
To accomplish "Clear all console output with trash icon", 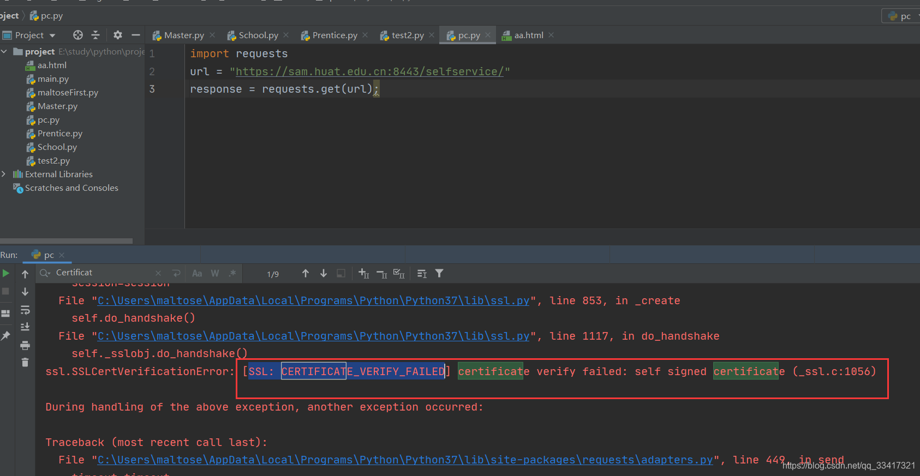I will [25, 362].
